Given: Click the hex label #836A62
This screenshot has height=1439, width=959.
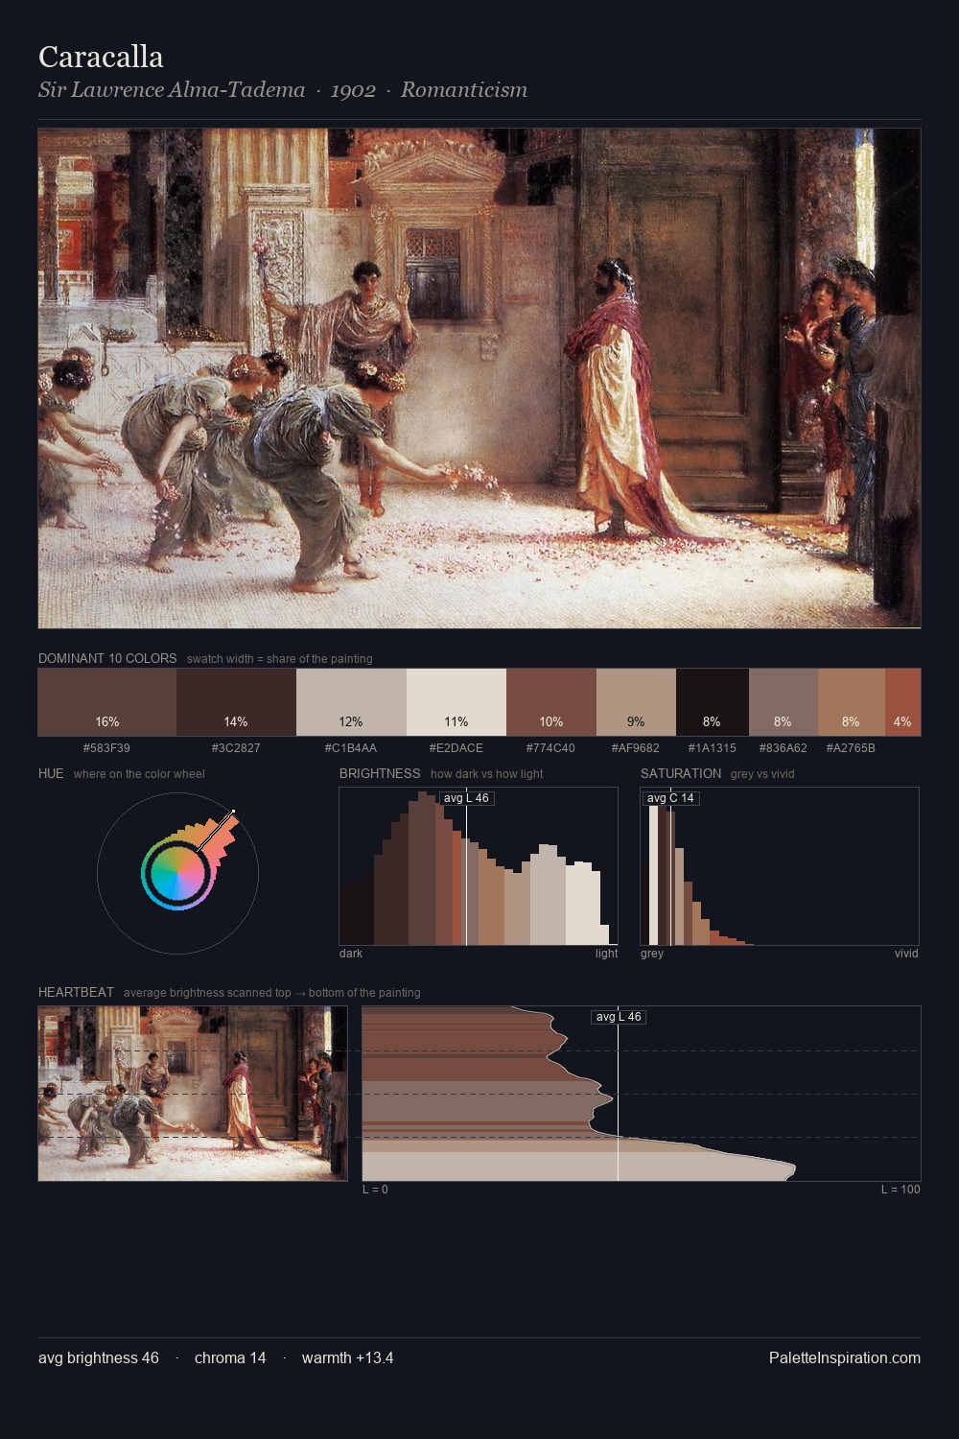Looking at the screenshot, I should click(x=784, y=747).
